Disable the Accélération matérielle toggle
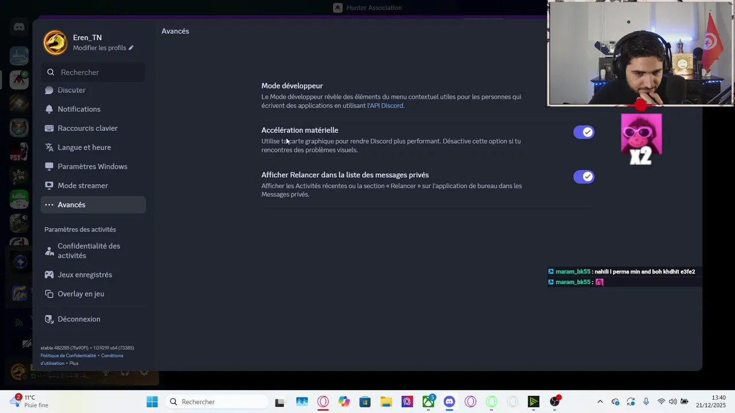 click(x=584, y=132)
